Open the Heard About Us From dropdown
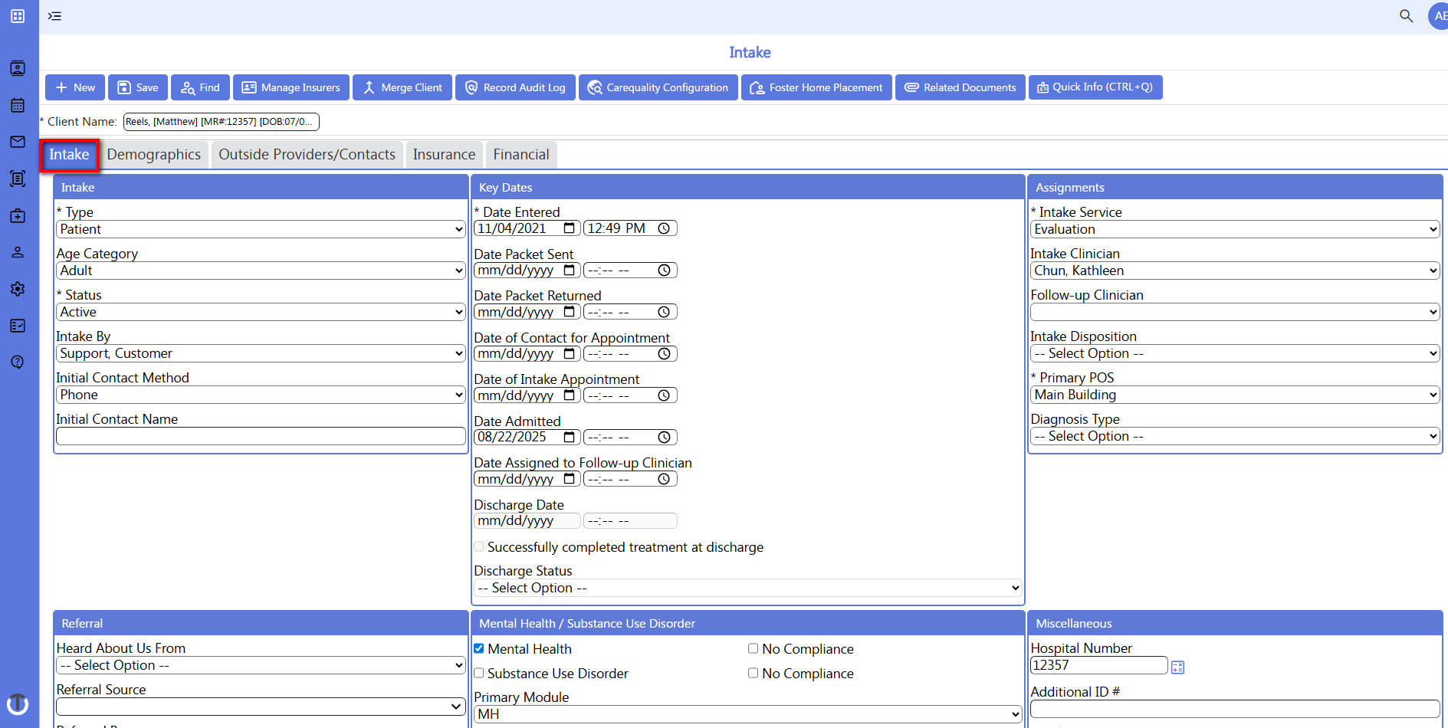 click(x=260, y=665)
